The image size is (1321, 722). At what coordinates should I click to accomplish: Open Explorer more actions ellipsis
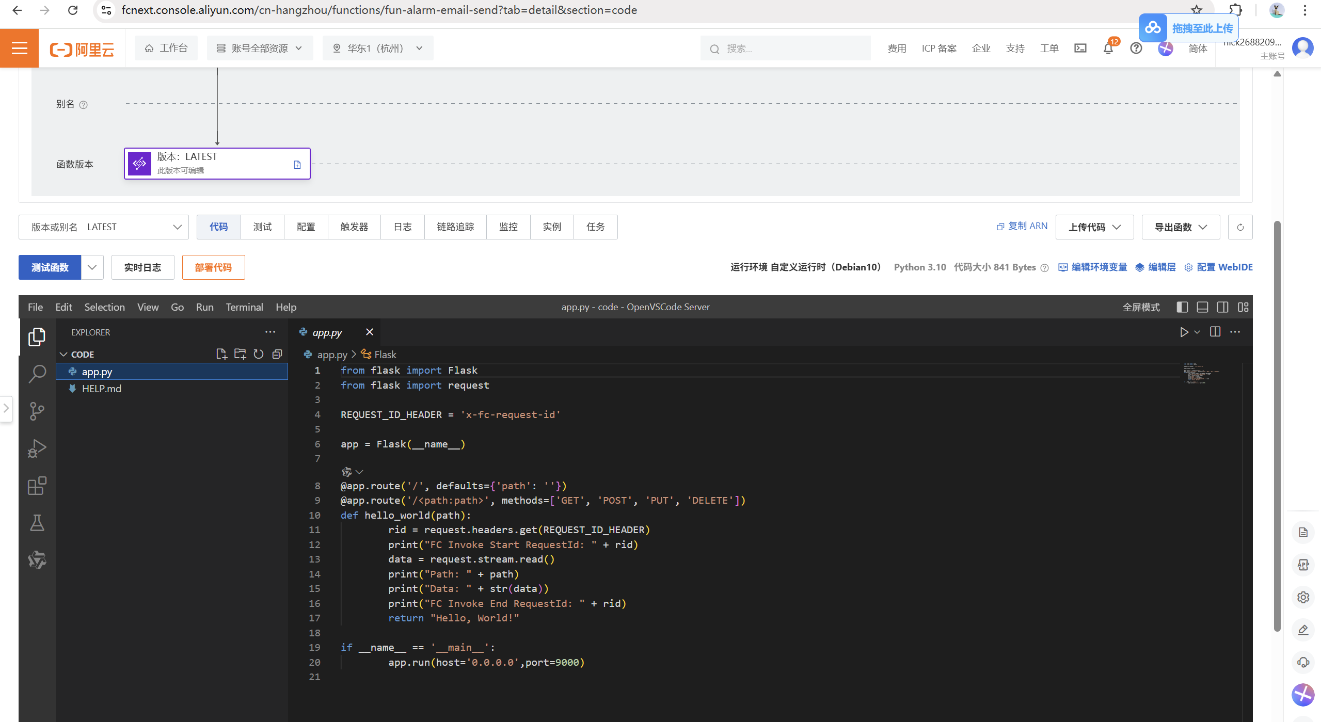click(270, 332)
